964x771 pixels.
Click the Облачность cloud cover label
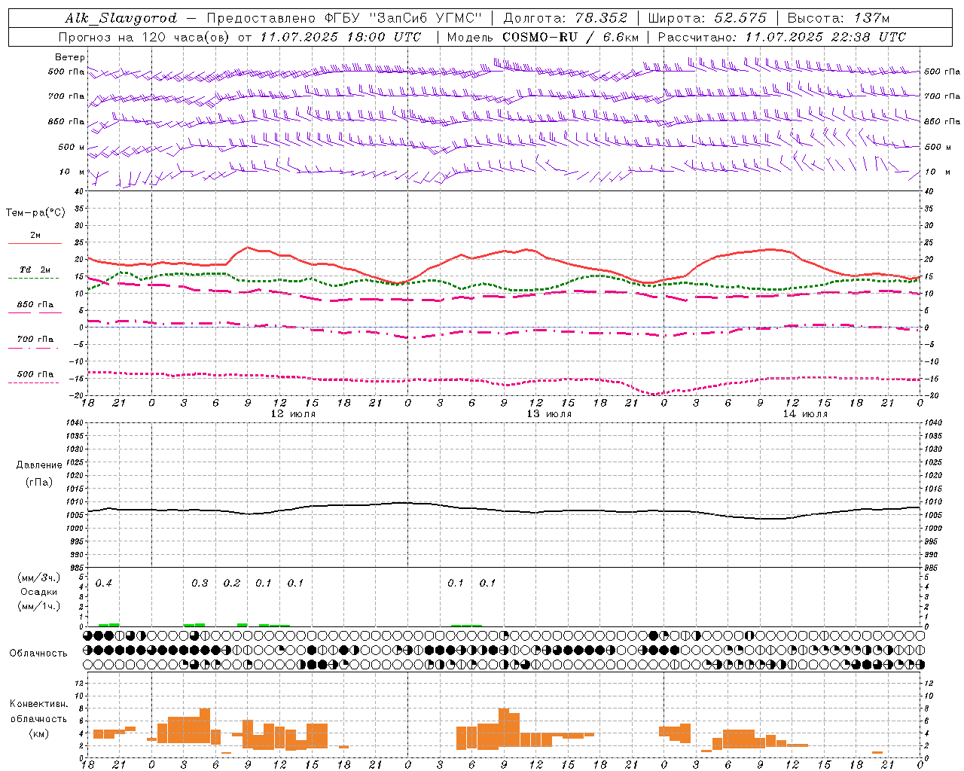pos(38,654)
